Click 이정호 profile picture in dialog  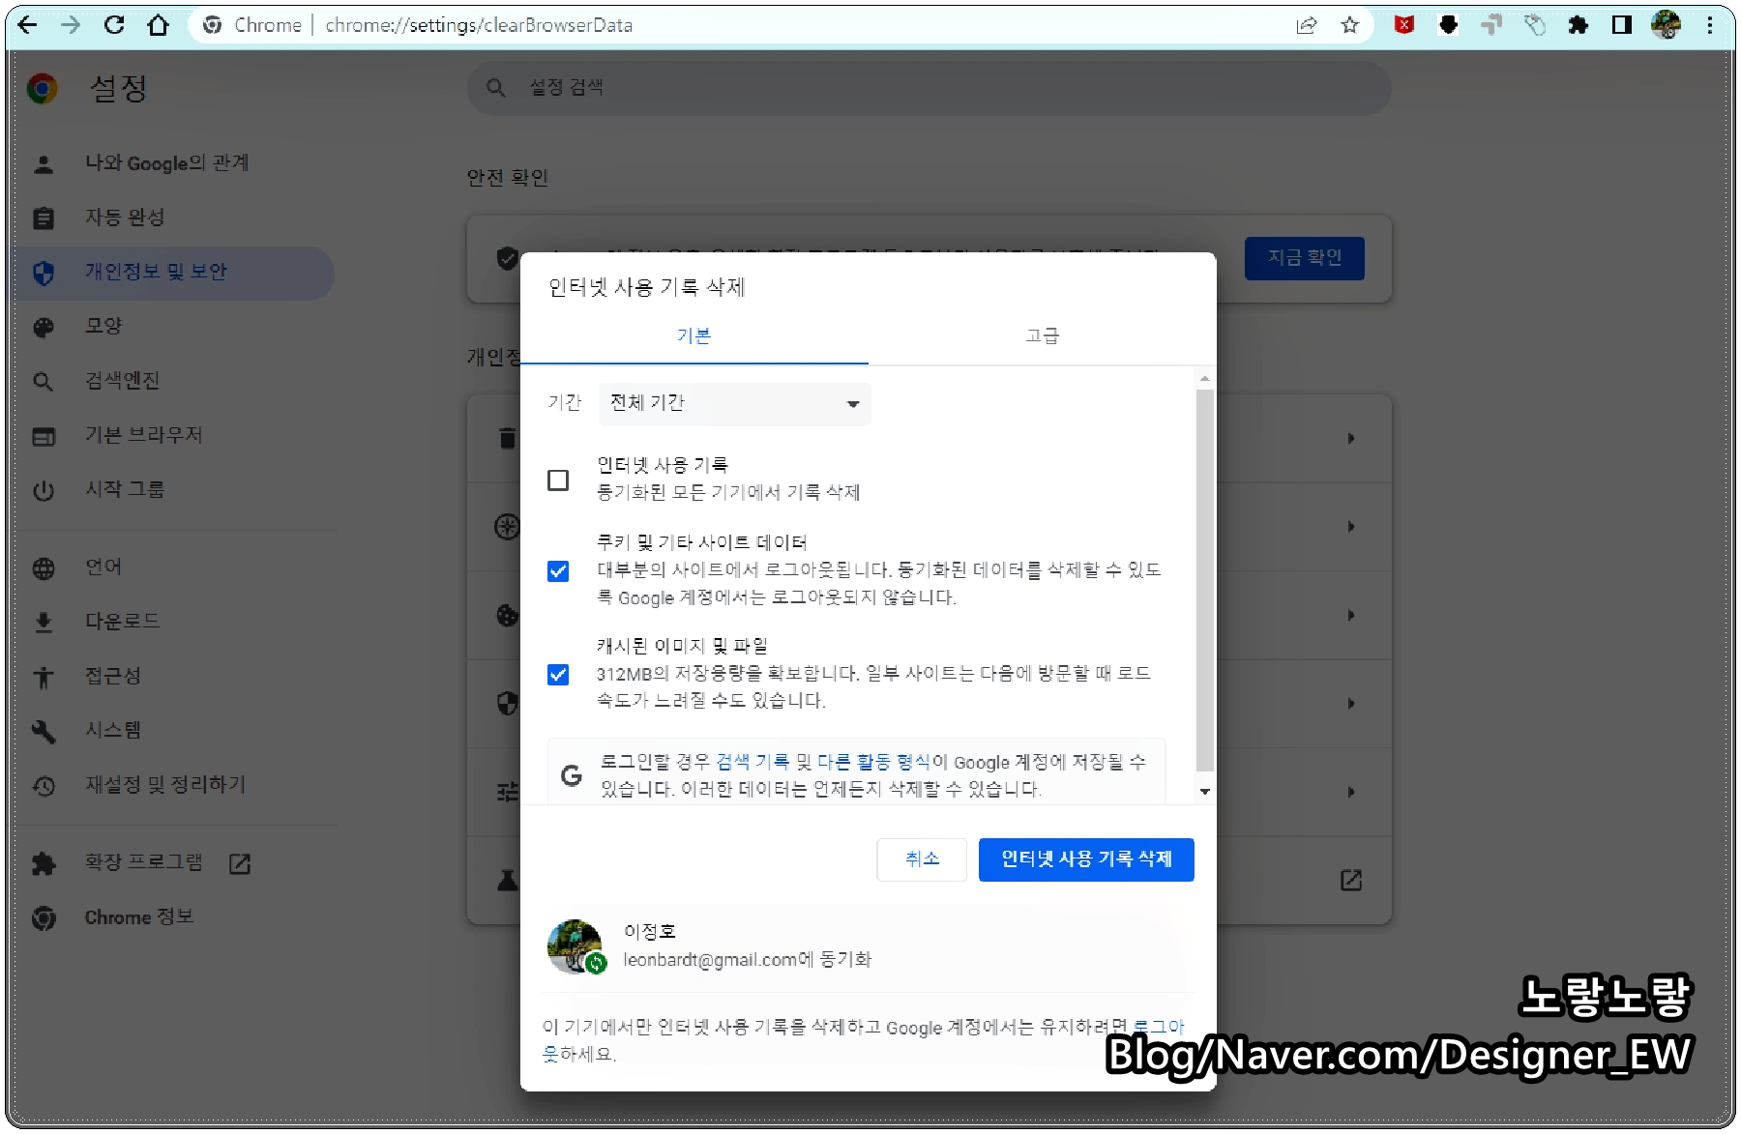click(575, 945)
